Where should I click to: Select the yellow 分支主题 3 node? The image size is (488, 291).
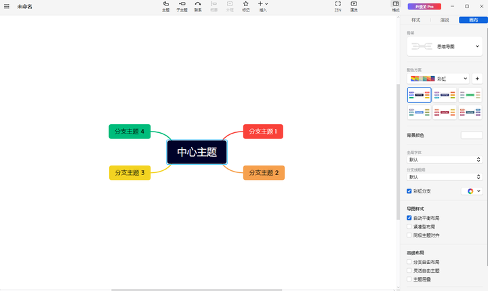click(x=129, y=172)
